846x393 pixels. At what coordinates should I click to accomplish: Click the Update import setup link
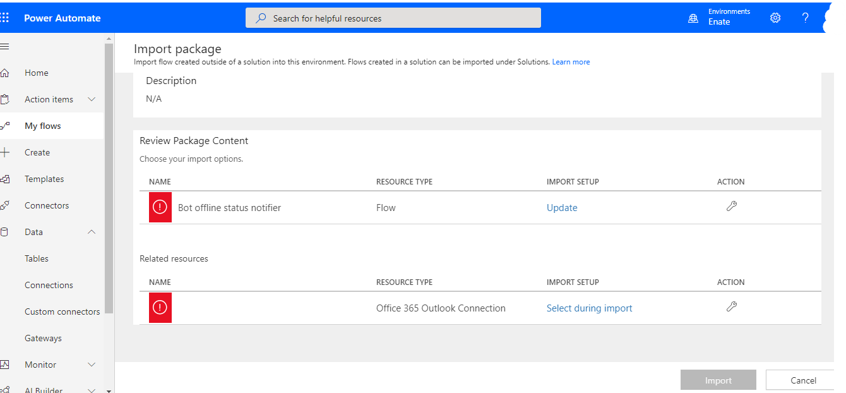click(562, 208)
